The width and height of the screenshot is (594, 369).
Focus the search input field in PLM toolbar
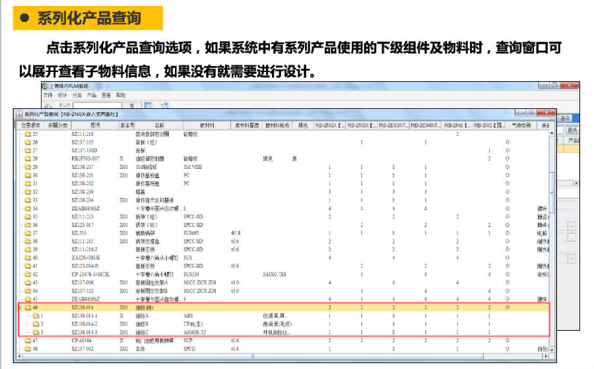(x=98, y=106)
